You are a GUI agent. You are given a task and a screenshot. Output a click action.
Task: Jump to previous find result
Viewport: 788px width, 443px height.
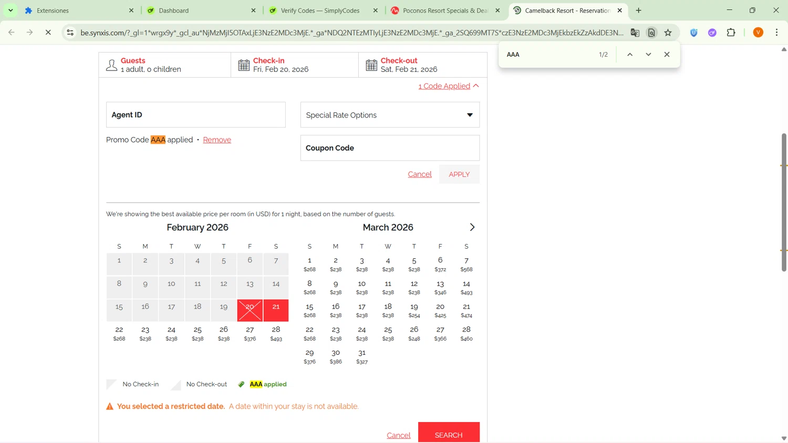[630, 55]
